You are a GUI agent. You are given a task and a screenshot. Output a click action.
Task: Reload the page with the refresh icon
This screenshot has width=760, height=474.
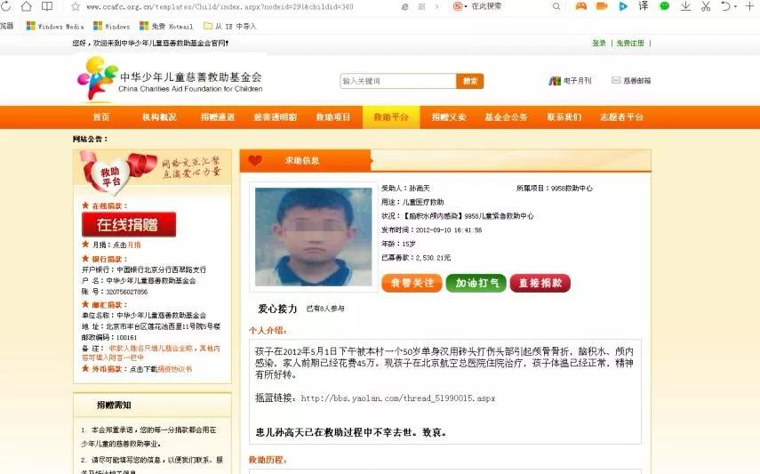pos(5,6)
